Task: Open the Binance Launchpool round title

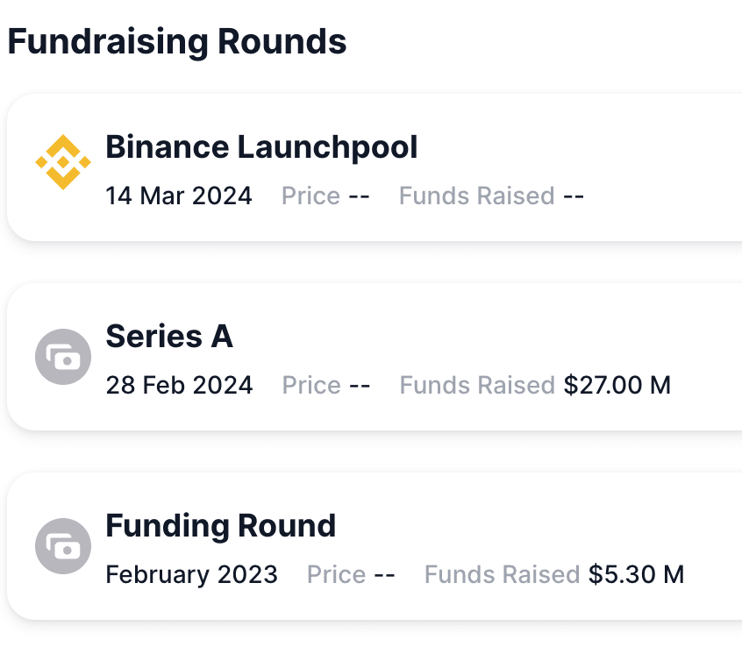Action: click(x=261, y=147)
